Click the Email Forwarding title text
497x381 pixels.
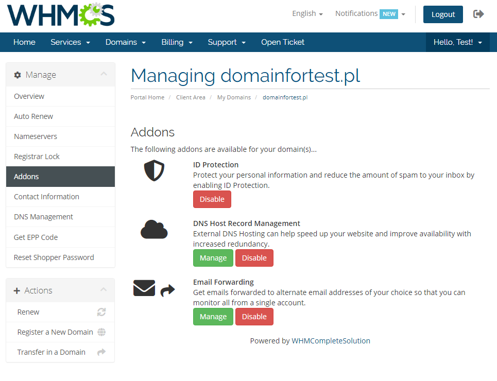pos(224,282)
